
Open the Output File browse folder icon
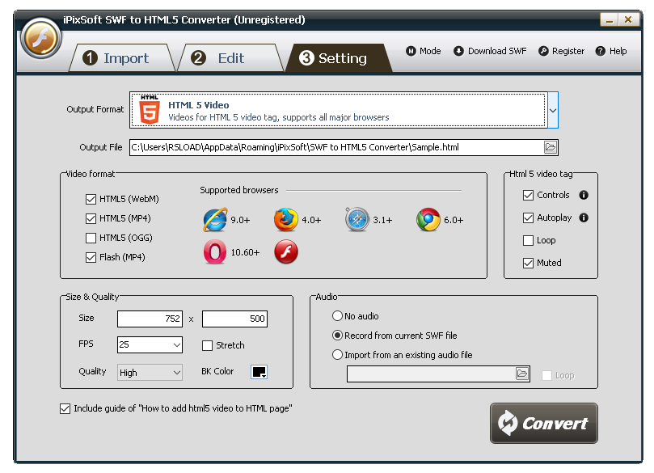551,147
